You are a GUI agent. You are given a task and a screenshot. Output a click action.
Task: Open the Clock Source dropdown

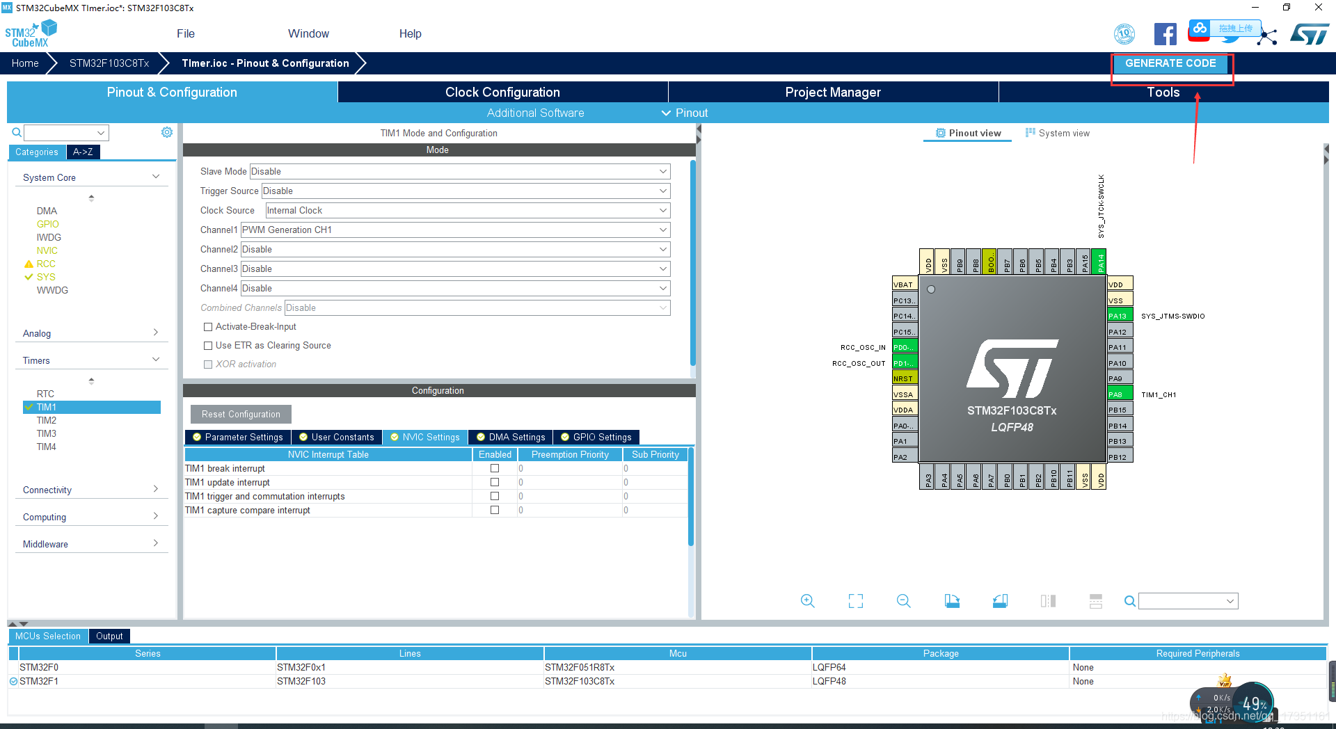[x=468, y=210]
